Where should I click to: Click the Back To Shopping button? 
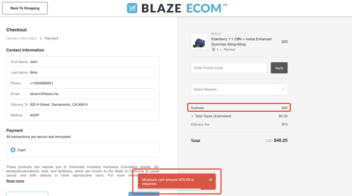coord(25,8)
